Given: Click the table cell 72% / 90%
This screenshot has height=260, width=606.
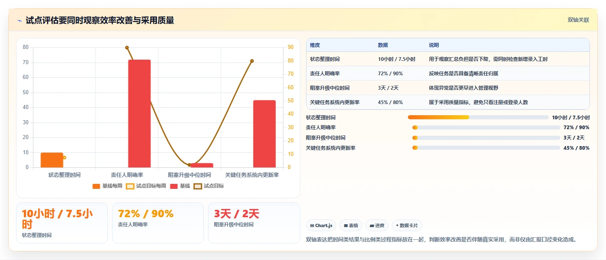Looking at the screenshot, I should point(390,74).
